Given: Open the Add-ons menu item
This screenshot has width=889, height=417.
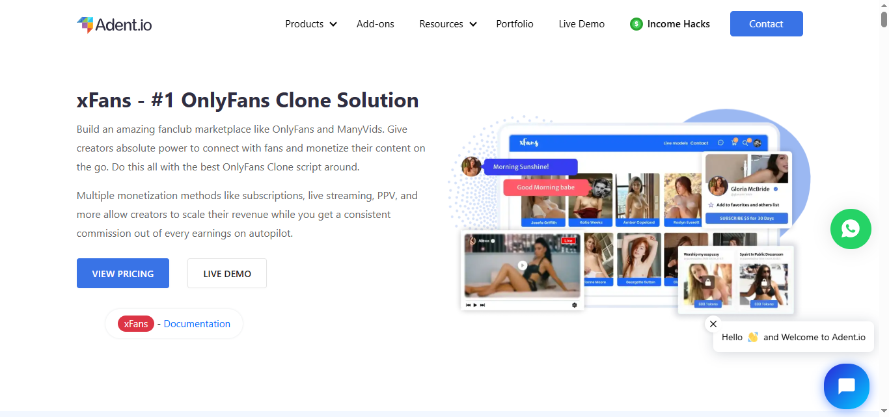Looking at the screenshot, I should [376, 24].
